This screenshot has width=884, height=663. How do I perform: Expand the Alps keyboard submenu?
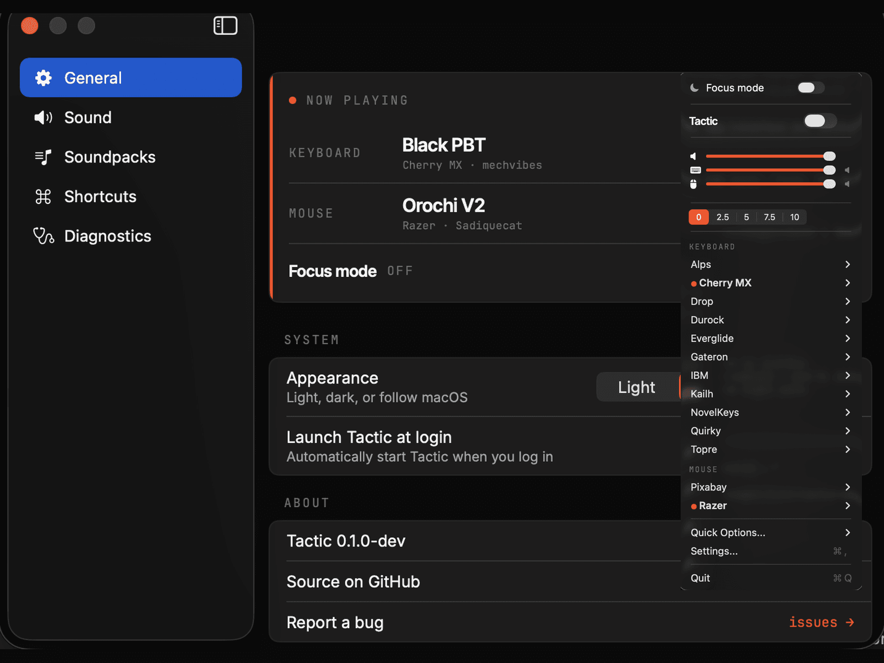770,265
